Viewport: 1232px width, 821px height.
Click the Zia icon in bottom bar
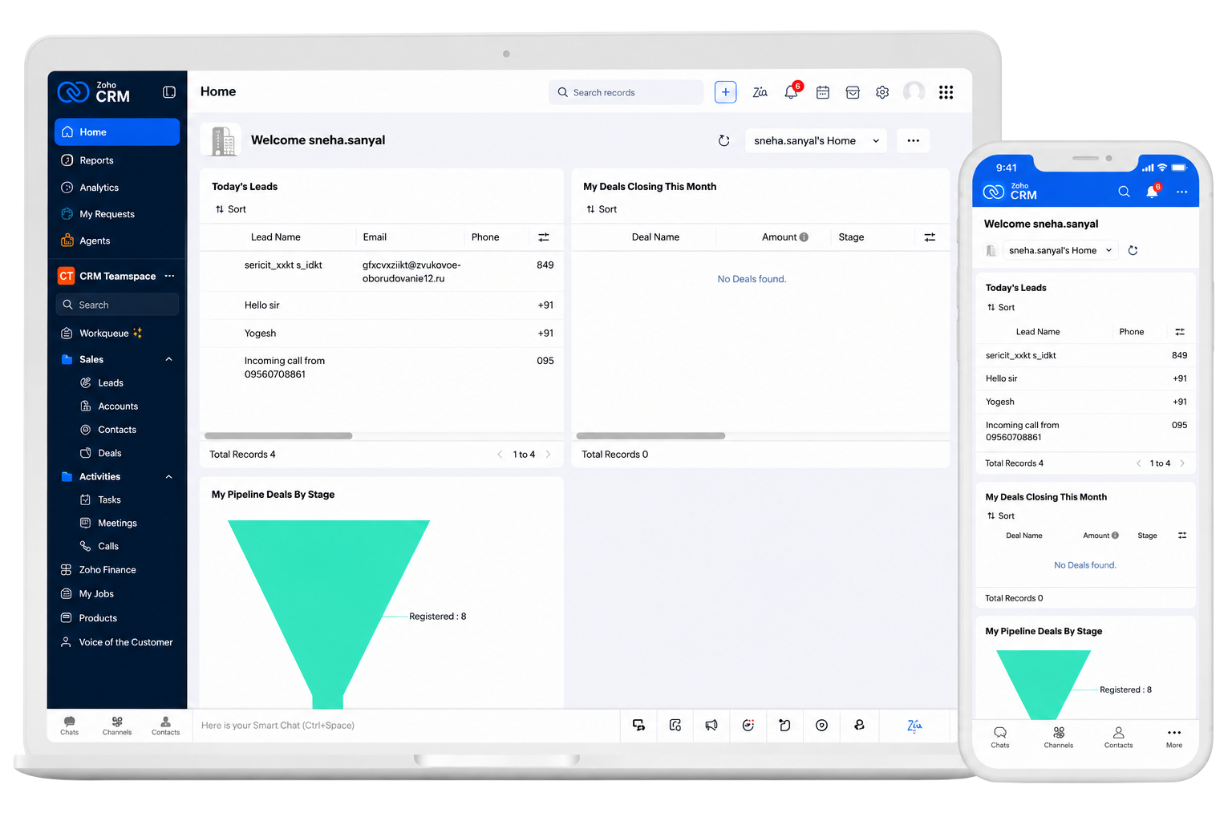pyautogui.click(x=914, y=725)
